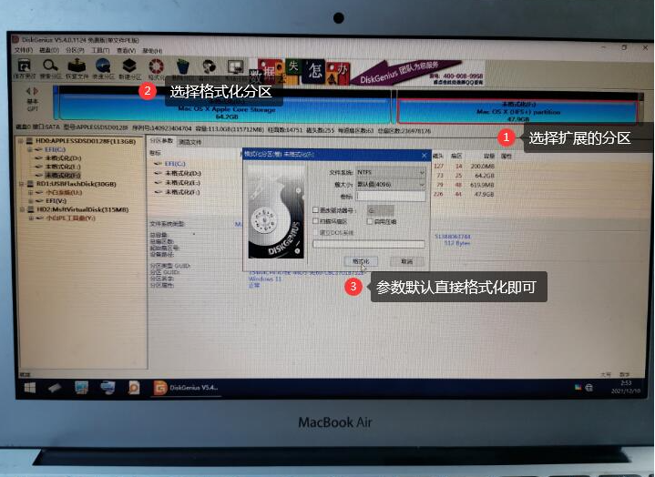This screenshot has width=655, height=477.
Task: Click the New Partition toolbar icon
Action: 129,67
